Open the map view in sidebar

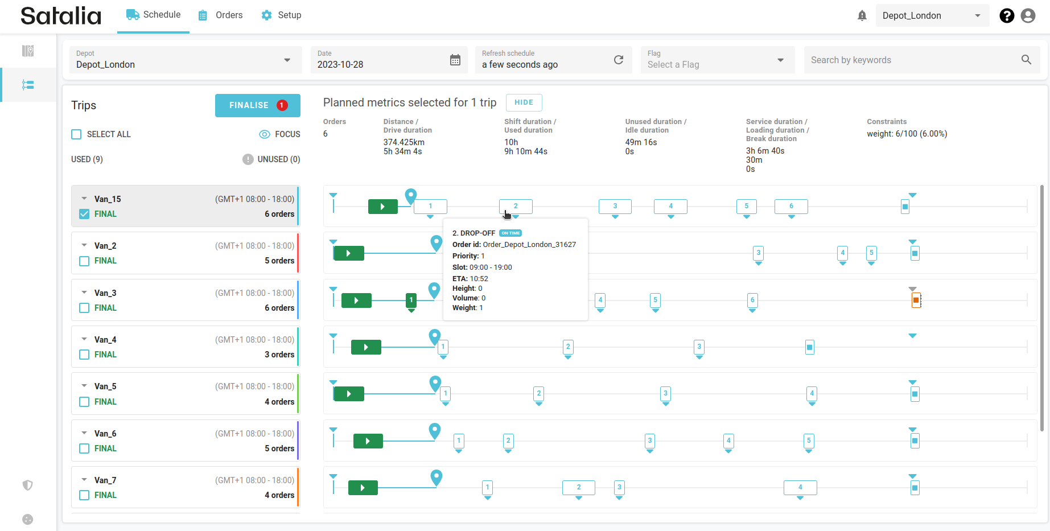(x=28, y=51)
